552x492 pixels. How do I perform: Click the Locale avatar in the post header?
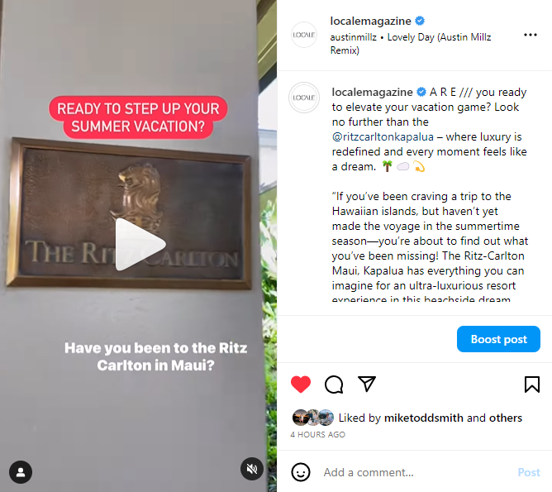tap(304, 35)
